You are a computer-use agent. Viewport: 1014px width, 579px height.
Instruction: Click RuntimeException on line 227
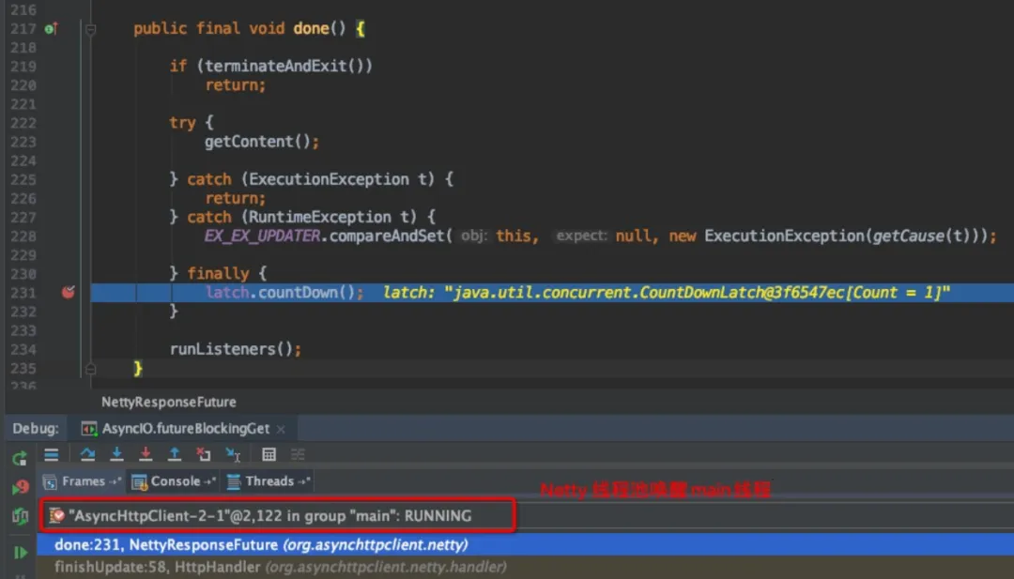click(319, 217)
